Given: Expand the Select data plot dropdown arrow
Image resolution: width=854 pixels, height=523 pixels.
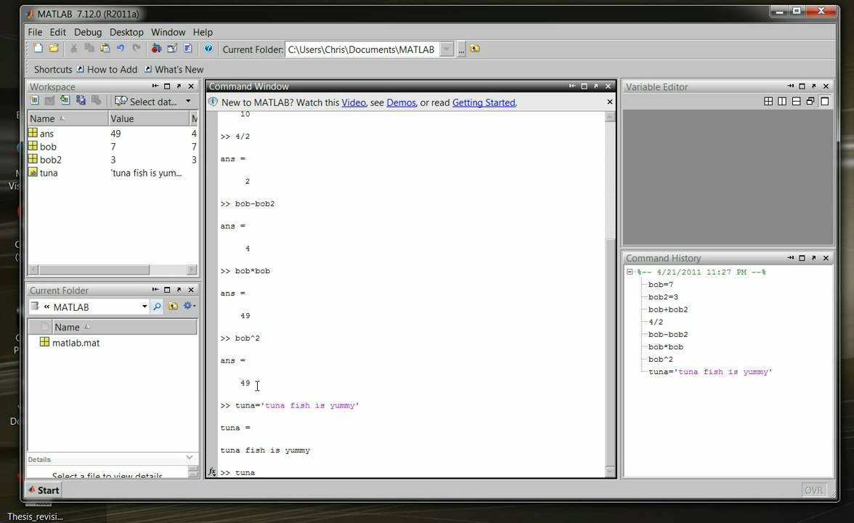Looking at the screenshot, I should pos(189,102).
